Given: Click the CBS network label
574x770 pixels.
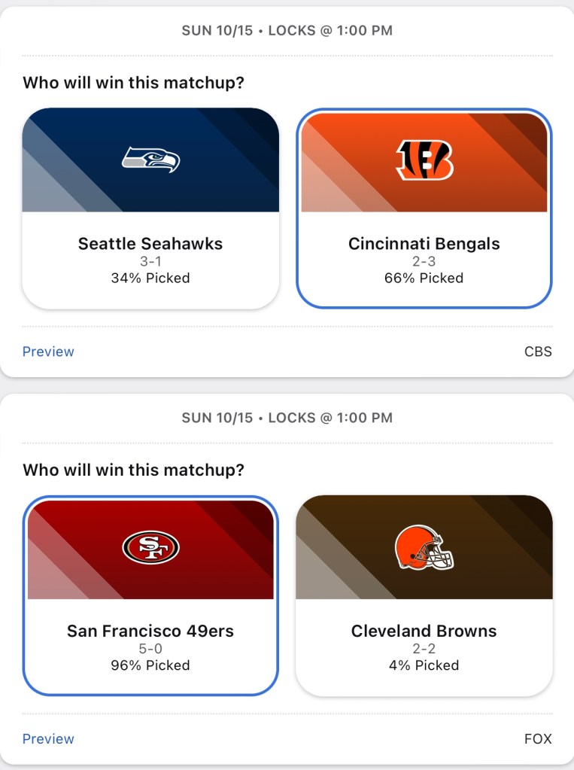Looking at the screenshot, I should 538,352.
